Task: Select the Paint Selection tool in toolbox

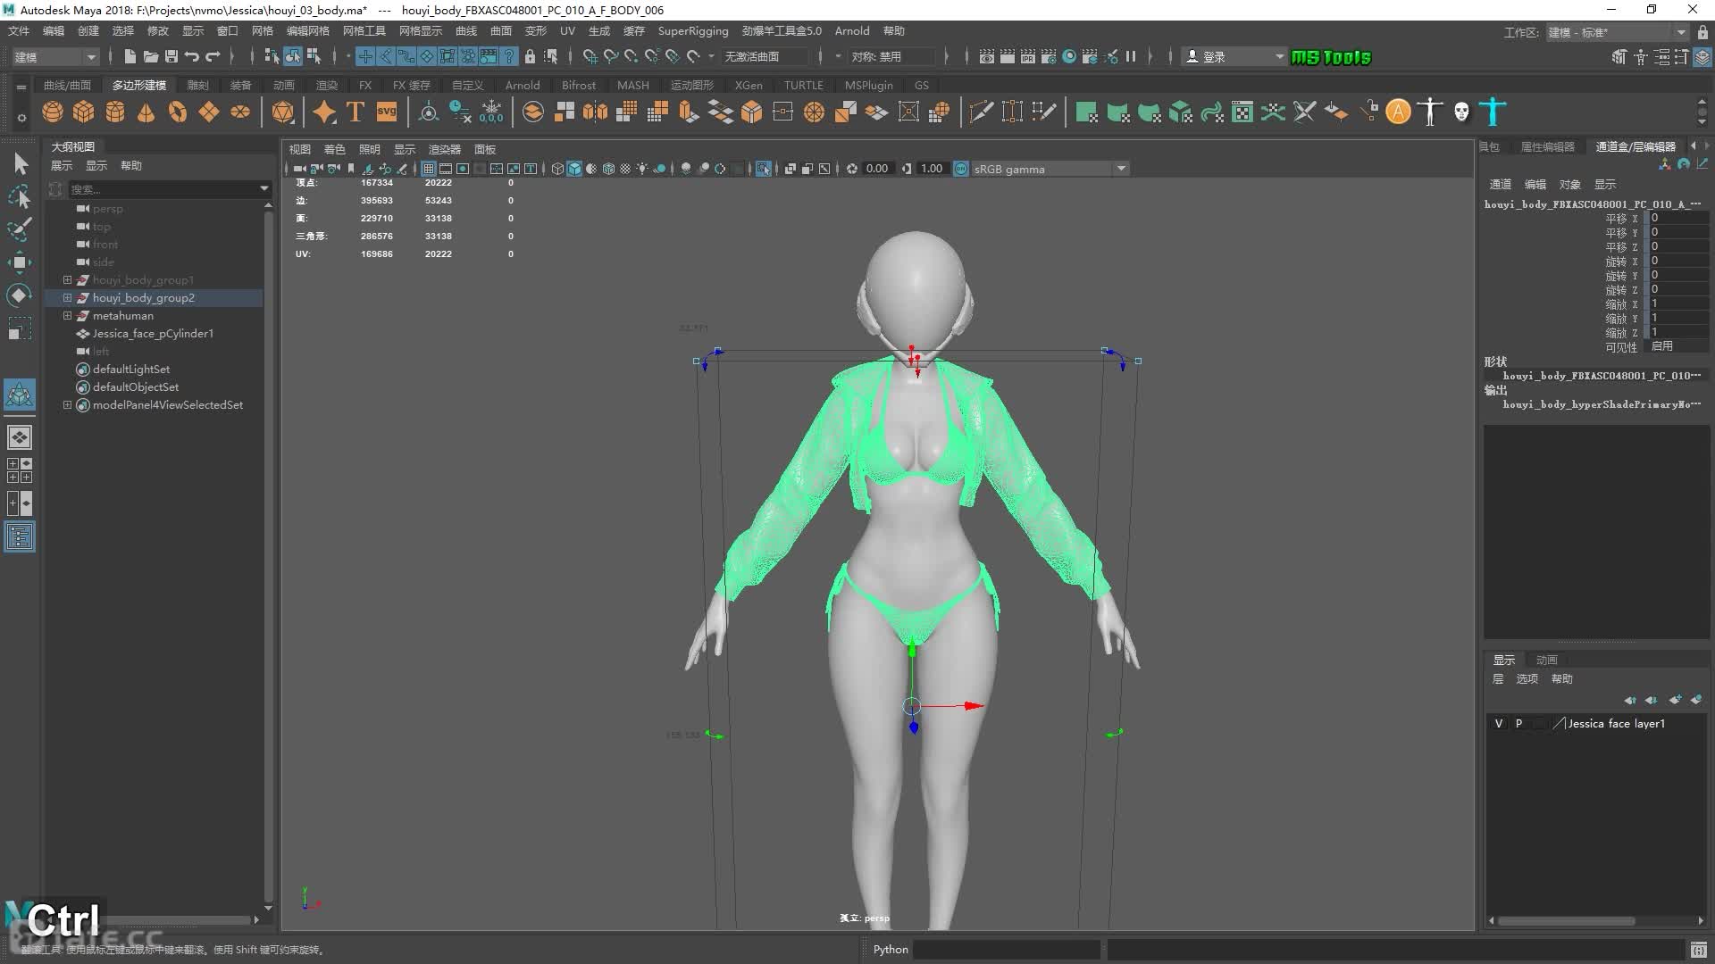Action: pos(20,229)
